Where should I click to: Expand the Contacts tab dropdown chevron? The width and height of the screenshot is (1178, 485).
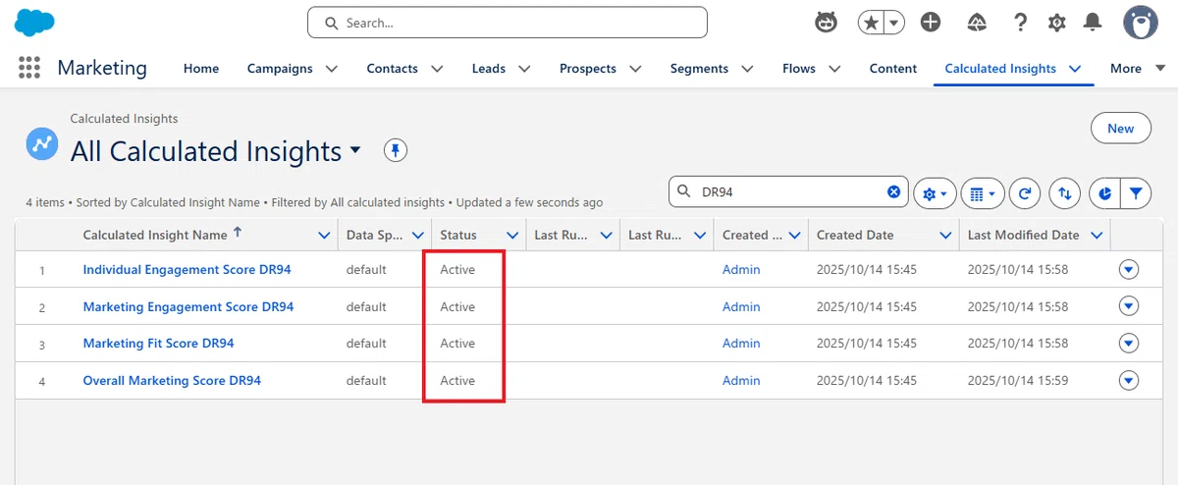pos(437,69)
